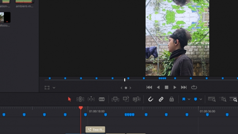The image size is (238, 134).
Task: Select the Blade Edit Mode tool
Action: coord(102,99)
